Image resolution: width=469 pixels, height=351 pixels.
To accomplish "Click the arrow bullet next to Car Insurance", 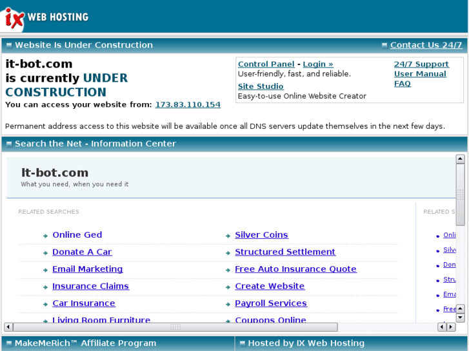I will [x=45, y=305].
